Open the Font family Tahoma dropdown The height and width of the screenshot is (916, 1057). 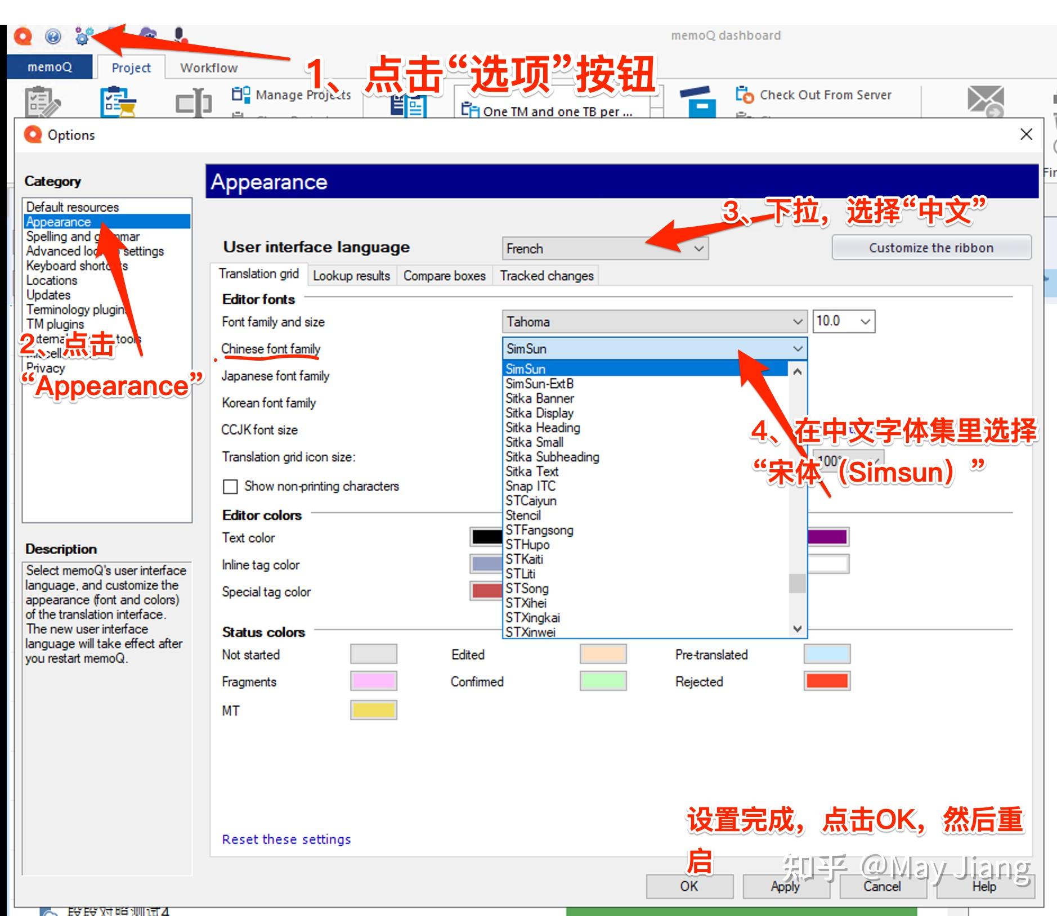coord(655,321)
